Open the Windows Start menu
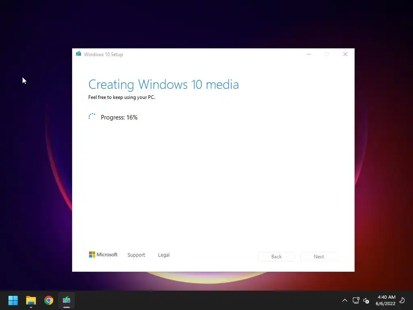 tap(13, 300)
